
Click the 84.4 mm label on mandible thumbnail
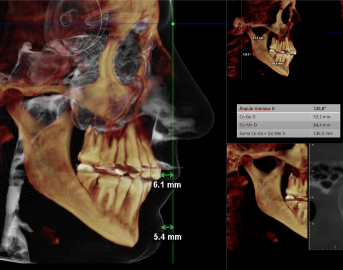click(x=277, y=63)
